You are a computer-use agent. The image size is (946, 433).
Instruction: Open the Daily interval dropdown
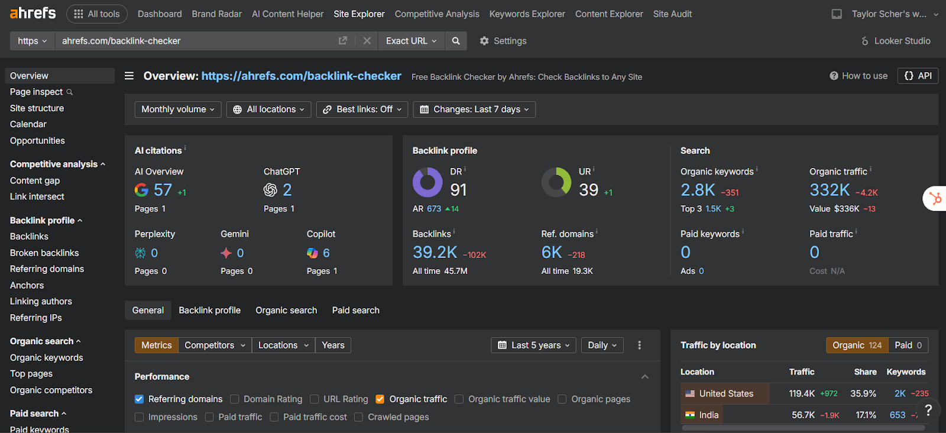tap(602, 345)
